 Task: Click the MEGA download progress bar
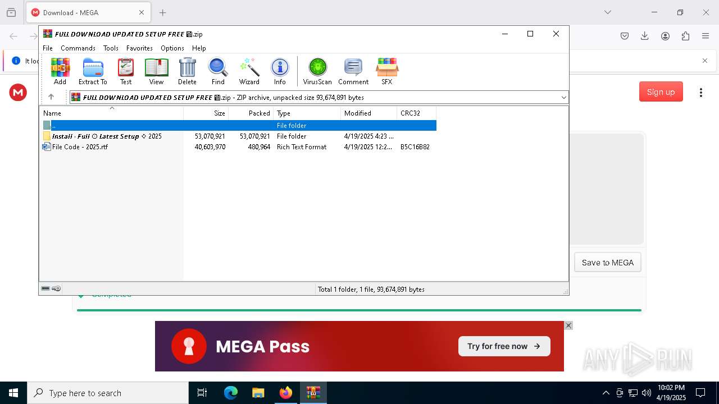coord(359,310)
